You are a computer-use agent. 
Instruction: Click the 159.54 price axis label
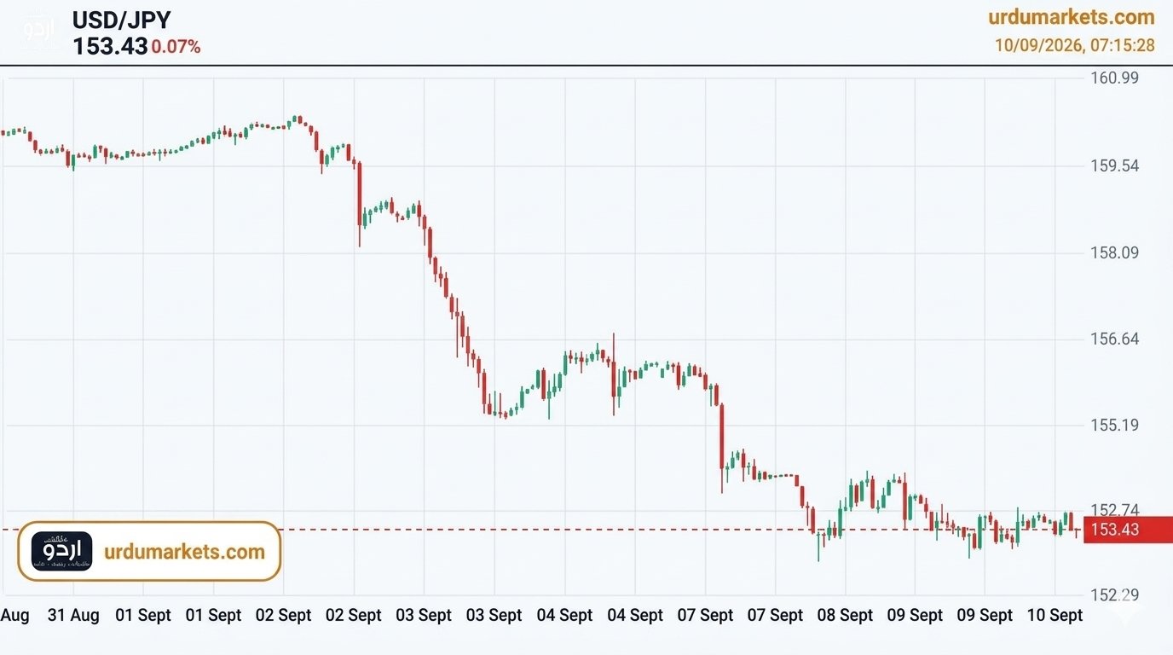(1115, 165)
